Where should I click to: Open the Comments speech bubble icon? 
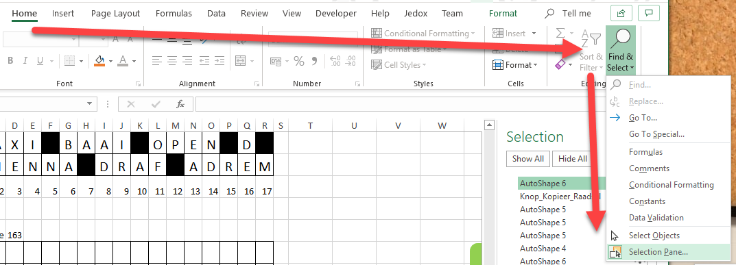pyautogui.click(x=650, y=14)
